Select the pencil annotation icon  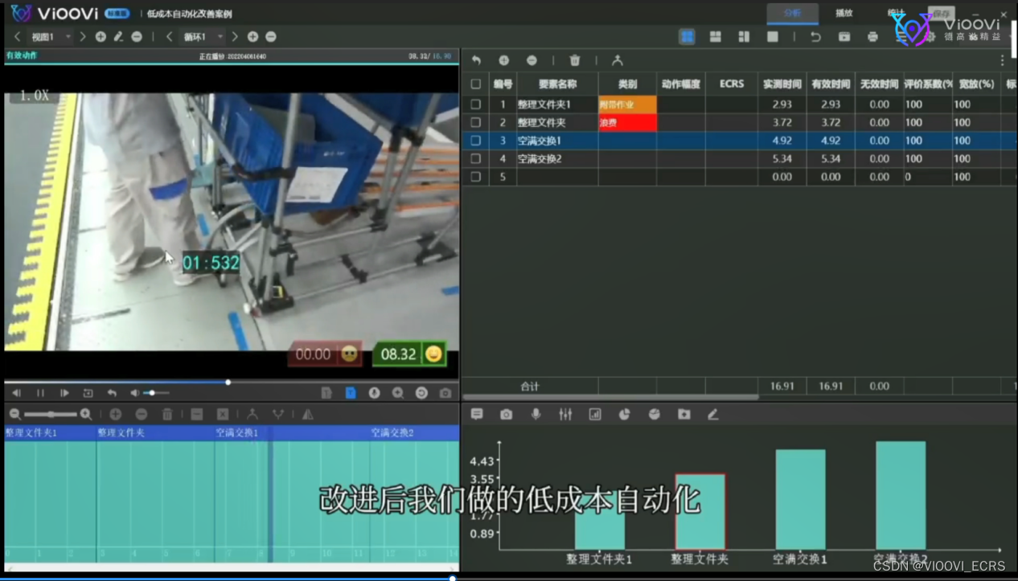pyautogui.click(x=713, y=414)
